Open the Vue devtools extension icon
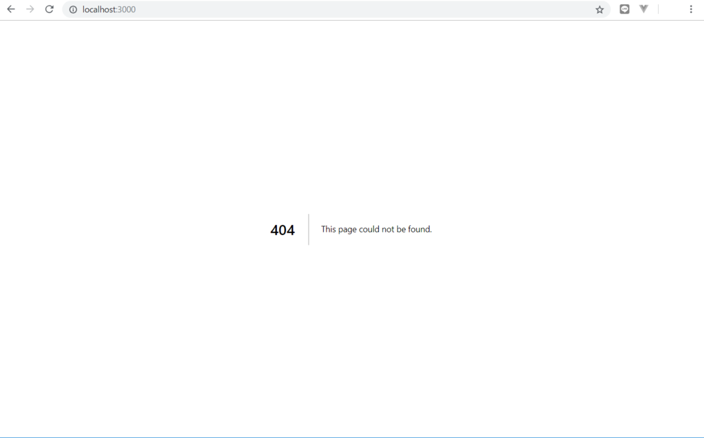 coord(643,9)
